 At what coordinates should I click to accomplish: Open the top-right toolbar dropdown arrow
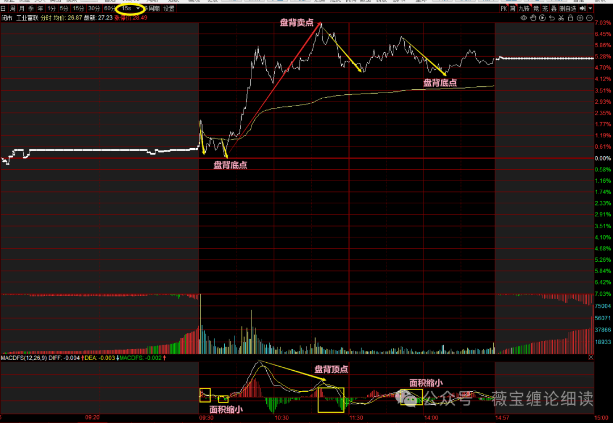click(x=590, y=8)
